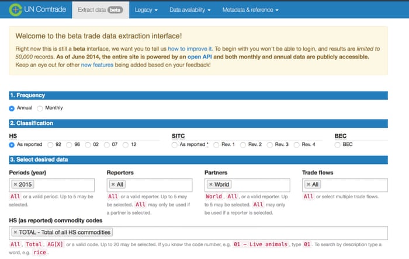The height and width of the screenshot is (259, 409).
Task: Click inside the Partners field
Action: tap(247, 185)
